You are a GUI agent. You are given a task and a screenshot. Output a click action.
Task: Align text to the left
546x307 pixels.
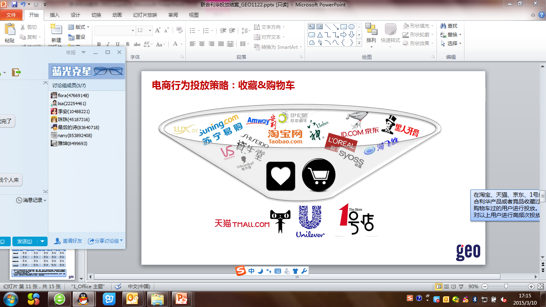click(193, 44)
